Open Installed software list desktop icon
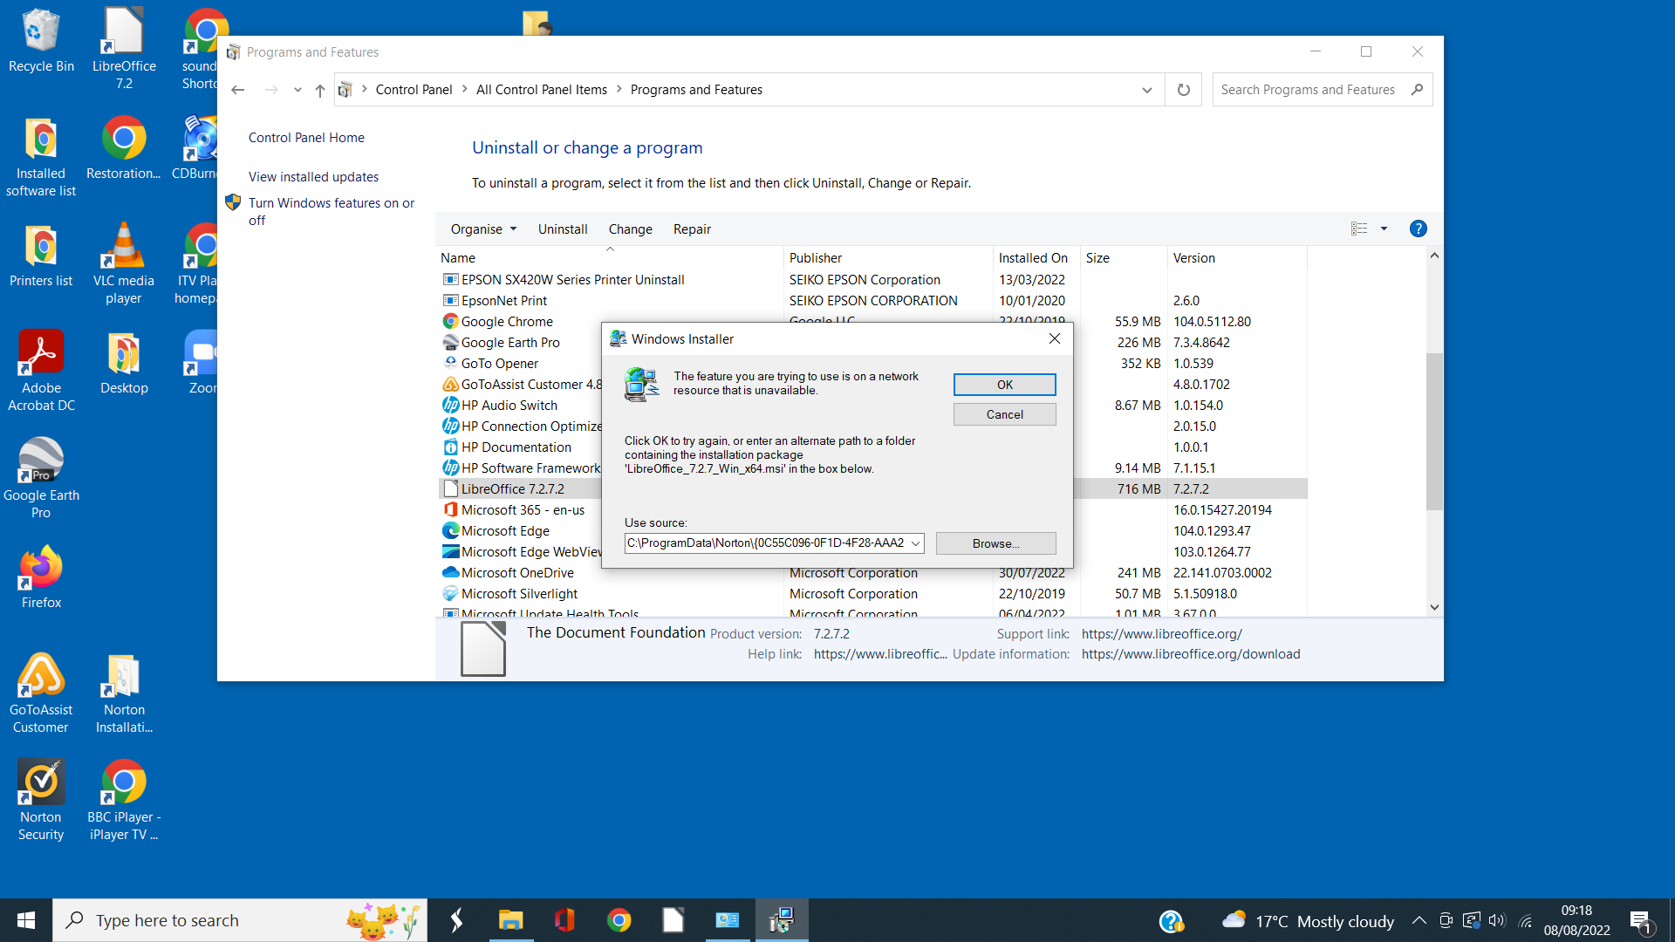This screenshot has width=1675, height=942. (x=41, y=157)
